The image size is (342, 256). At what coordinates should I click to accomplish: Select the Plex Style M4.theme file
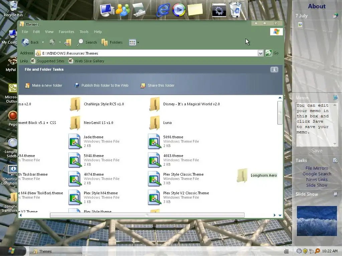[94, 197]
